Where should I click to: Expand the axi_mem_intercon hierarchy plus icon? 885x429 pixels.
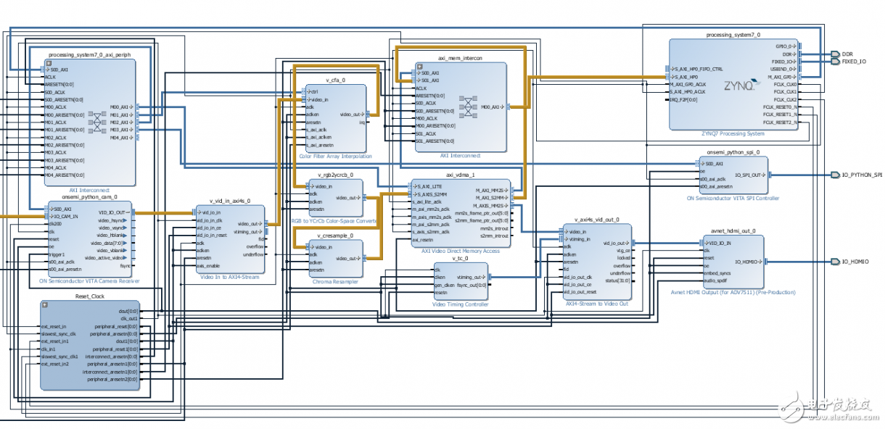(x=419, y=65)
